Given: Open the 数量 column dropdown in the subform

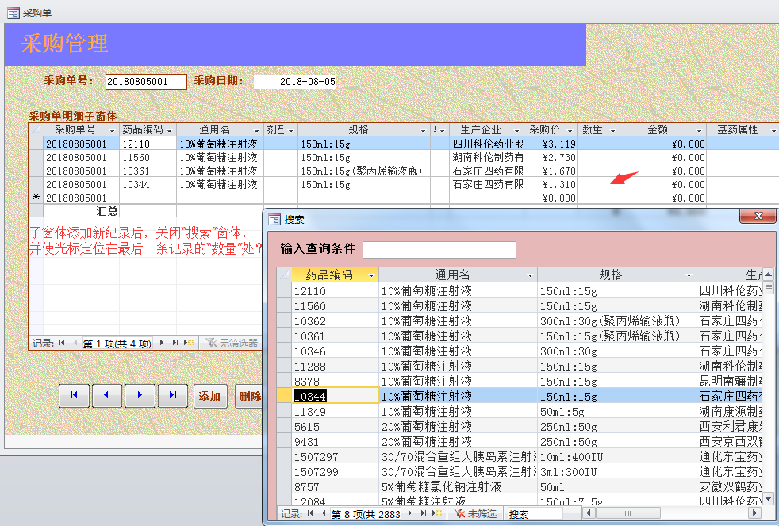Looking at the screenshot, I should pos(612,131).
